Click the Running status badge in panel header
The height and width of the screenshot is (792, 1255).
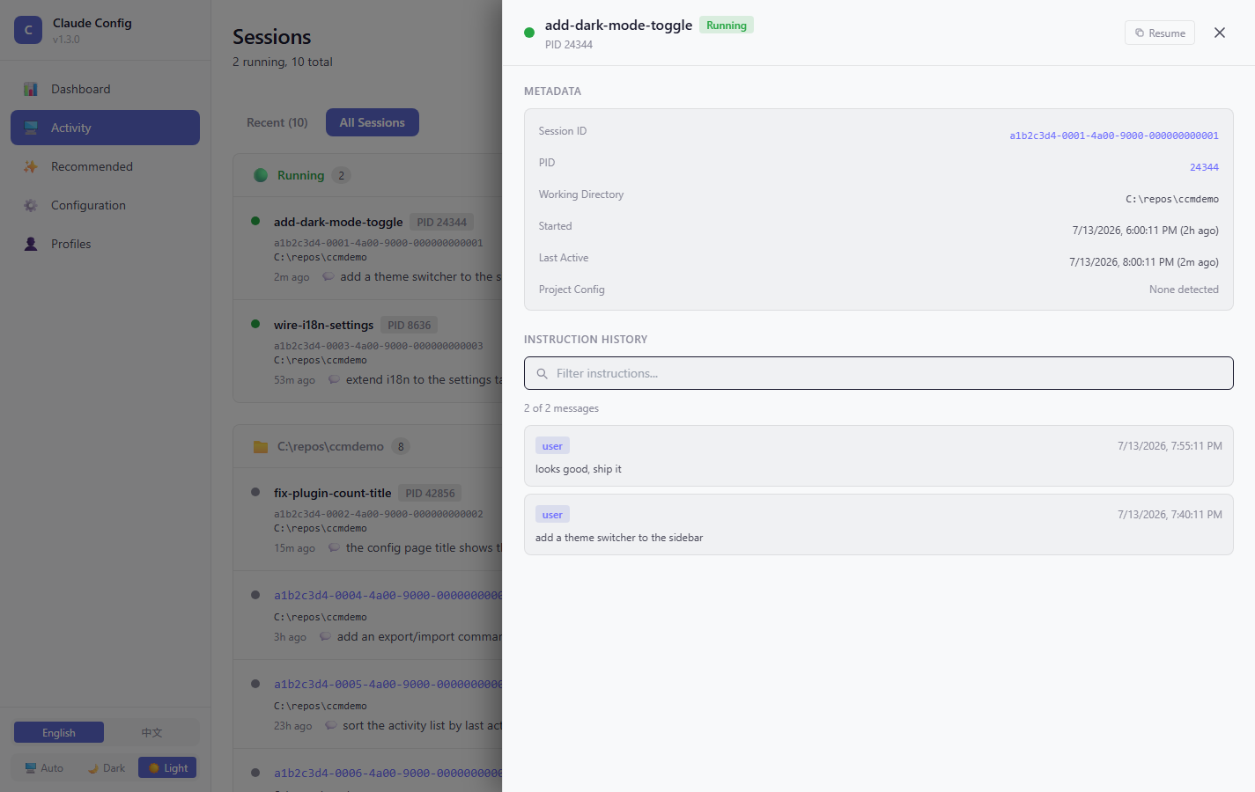click(x=727, y=26)
